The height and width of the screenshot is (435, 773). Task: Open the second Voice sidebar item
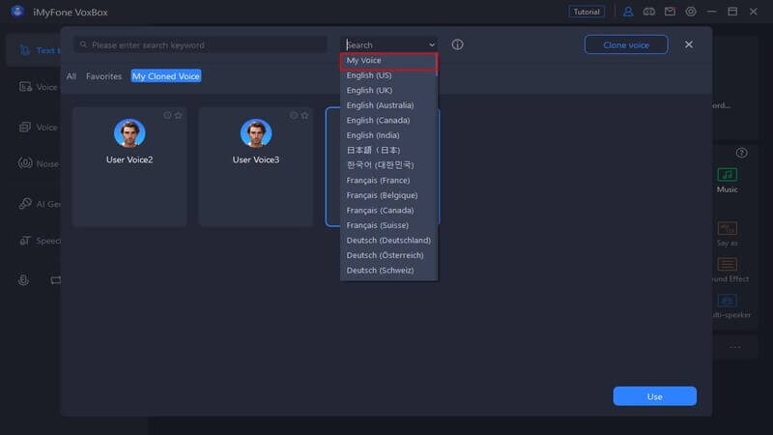[x=39, y=128]
